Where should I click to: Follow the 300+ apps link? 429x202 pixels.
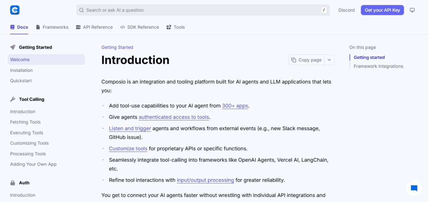235,106
